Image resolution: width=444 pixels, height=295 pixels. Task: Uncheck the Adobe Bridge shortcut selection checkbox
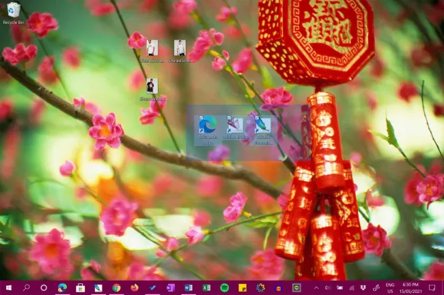(230, 119)
